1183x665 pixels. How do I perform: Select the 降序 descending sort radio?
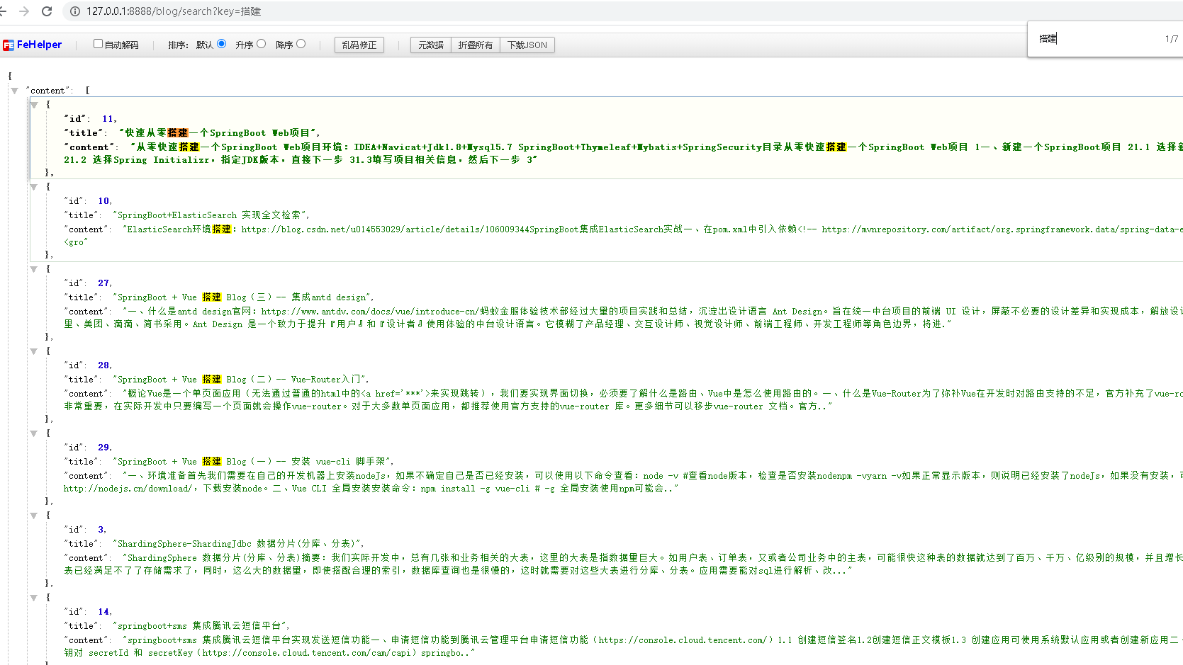click(301, 43)
